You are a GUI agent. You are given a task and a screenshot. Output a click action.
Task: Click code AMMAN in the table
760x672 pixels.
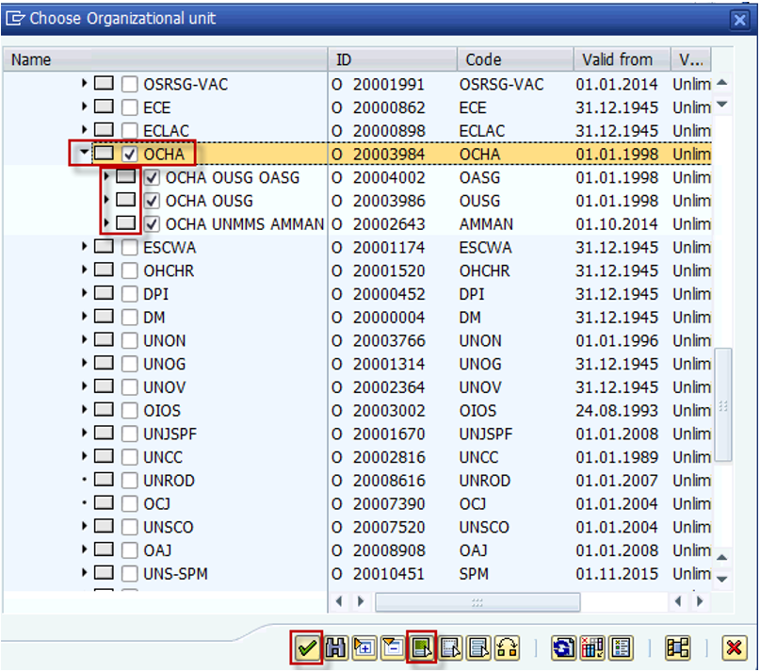[486, 224]
